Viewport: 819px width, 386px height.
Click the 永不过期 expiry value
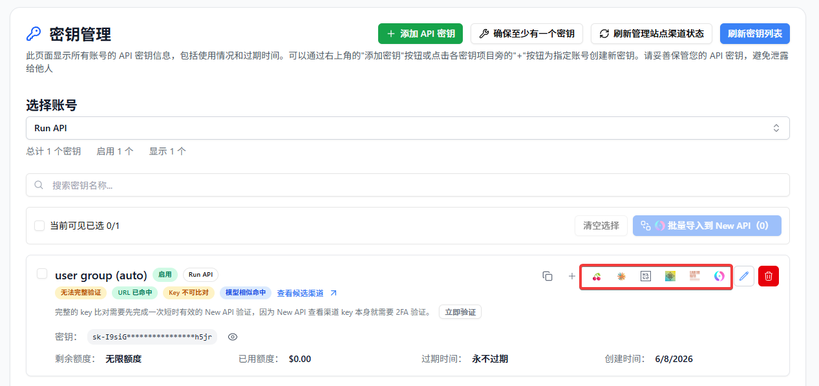coord(490,359)
